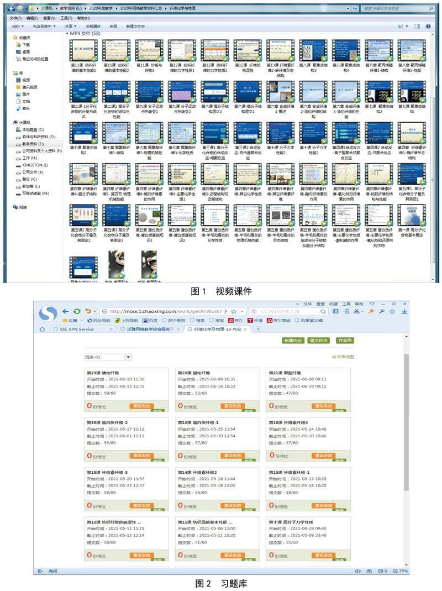Click the search magnifier in browser search box
The width and height of the screenshot is (442, 591).
tap(322, 311)
